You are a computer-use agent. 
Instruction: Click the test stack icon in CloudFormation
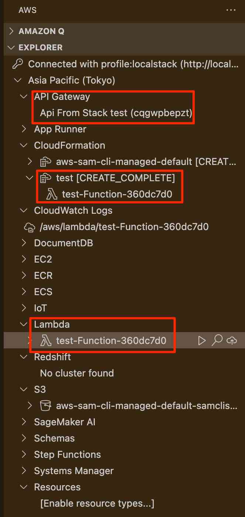[45, 178]
